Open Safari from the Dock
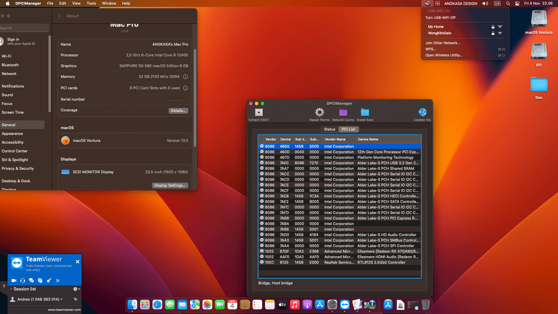The width and height of the screenshot is (558, 314). coord(157,304)
